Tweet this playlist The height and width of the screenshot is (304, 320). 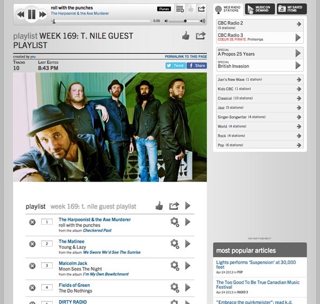(x=175, y=66)
